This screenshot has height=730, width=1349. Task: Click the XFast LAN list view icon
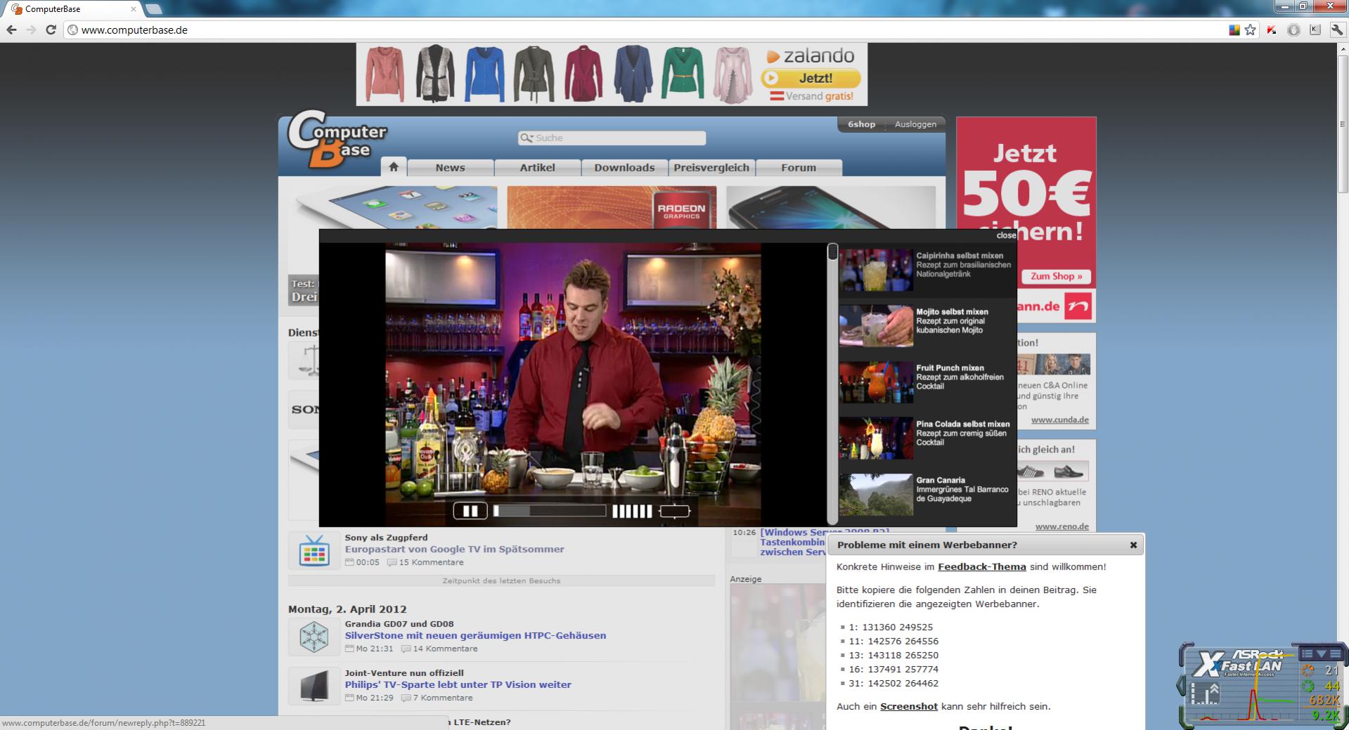(x=1307, y=653)
